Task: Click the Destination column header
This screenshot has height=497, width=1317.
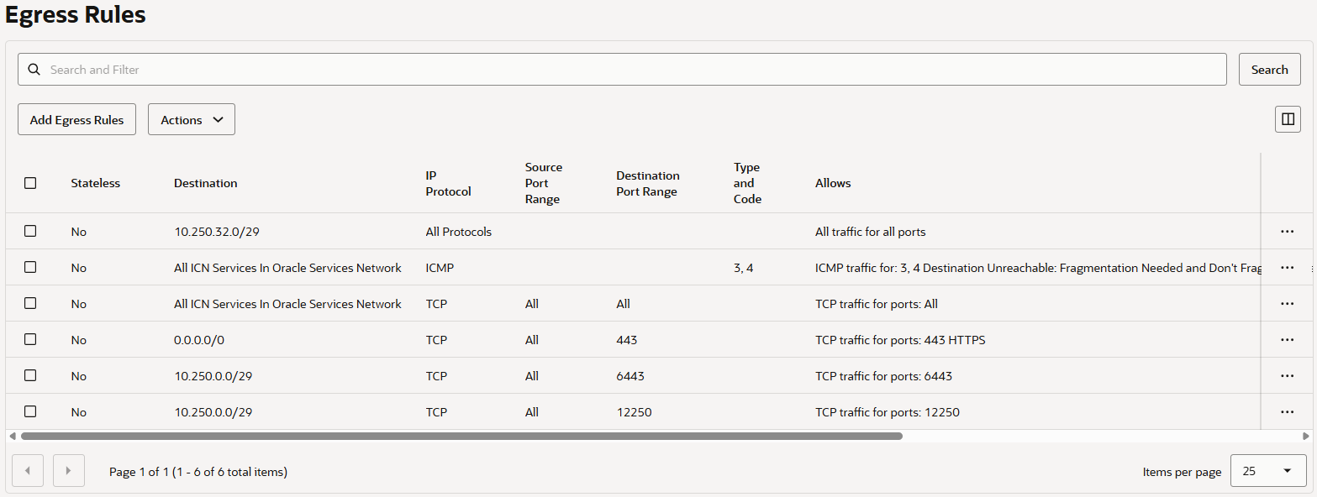Action: (206, 183)
